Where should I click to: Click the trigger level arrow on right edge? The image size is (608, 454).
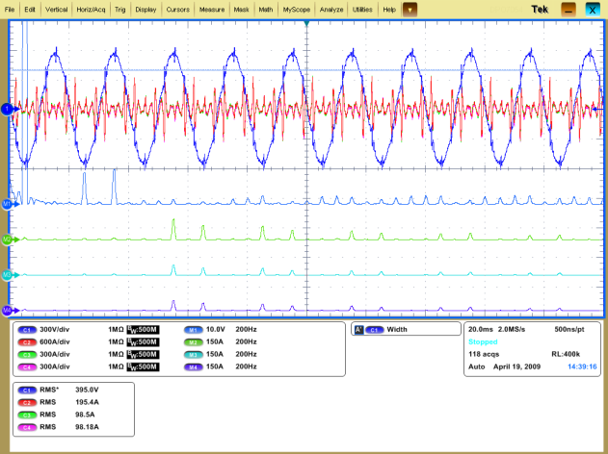pyautogui.click(x=597, y=110)
